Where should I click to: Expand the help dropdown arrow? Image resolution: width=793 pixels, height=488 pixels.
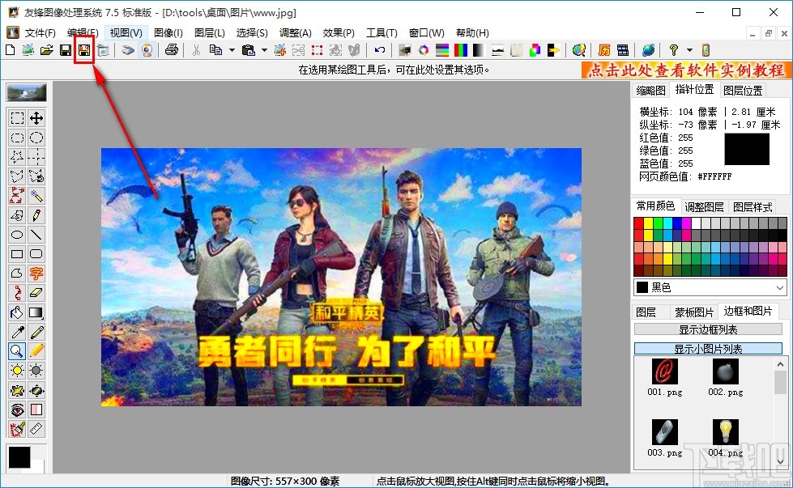point(689,50)
